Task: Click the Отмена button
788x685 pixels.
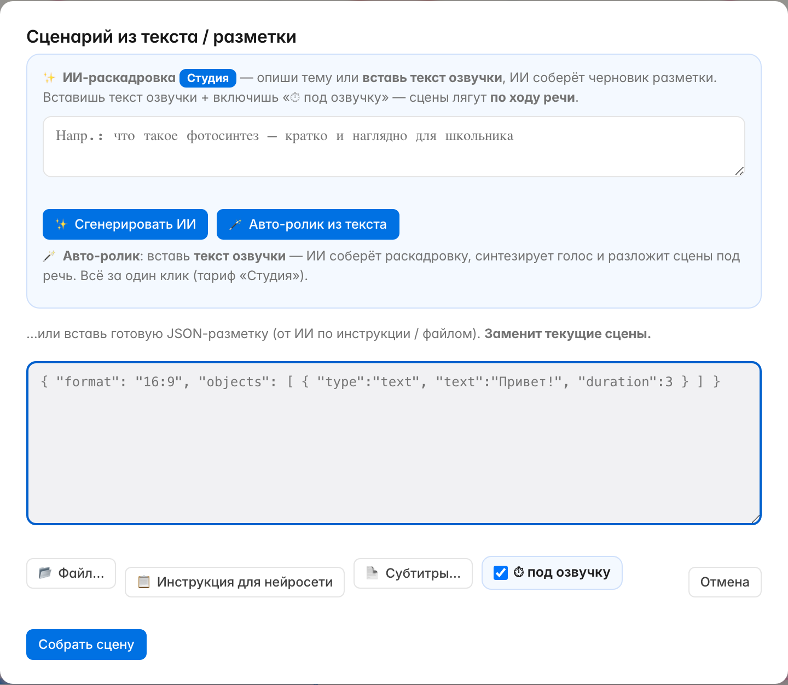Action: tap(725, 582)
